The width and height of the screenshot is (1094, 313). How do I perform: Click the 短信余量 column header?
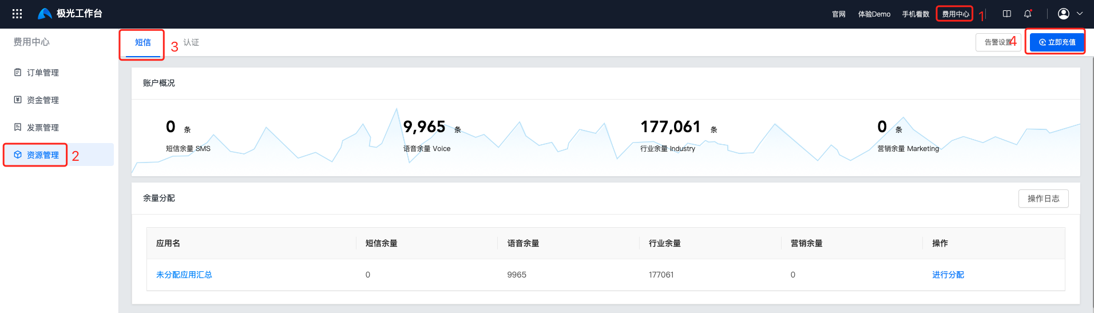pyautogui.click(x=382, y=243)
